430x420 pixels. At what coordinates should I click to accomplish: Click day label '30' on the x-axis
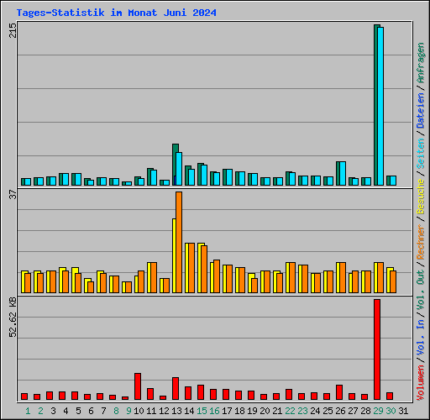(x=391, y=411)
